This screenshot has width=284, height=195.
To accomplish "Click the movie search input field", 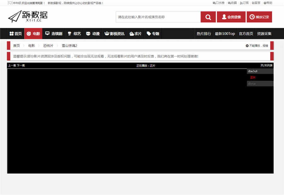I will click(158, 17).
